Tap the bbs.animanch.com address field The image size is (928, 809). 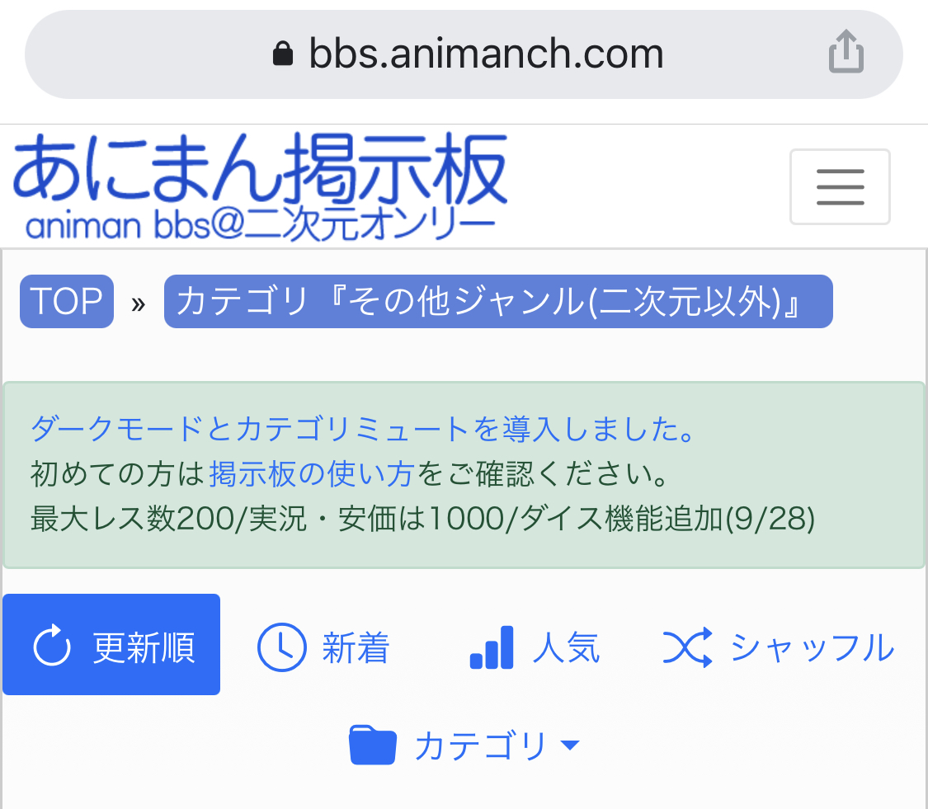tap(486, 54)
